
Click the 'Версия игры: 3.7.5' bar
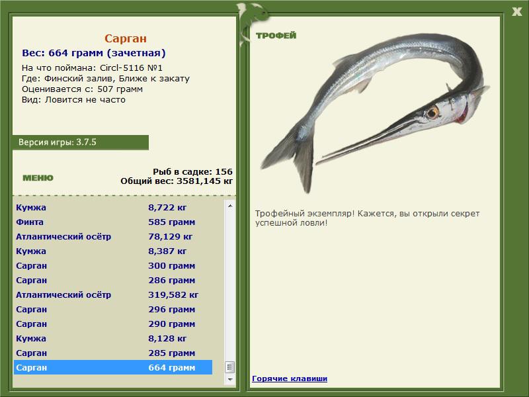(x=80, y=142)
